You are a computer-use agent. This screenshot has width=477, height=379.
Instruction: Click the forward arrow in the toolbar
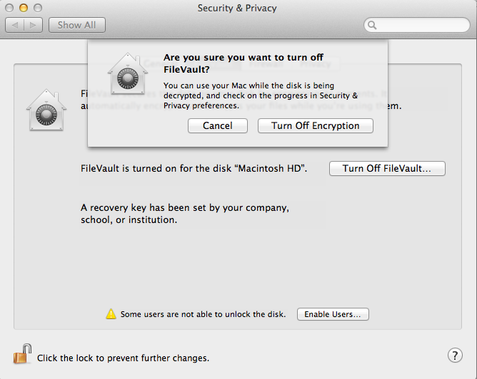click(x=34, y=25)
